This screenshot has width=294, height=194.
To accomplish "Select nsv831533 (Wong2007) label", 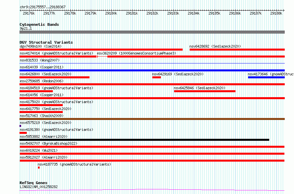I will point(40,60).
